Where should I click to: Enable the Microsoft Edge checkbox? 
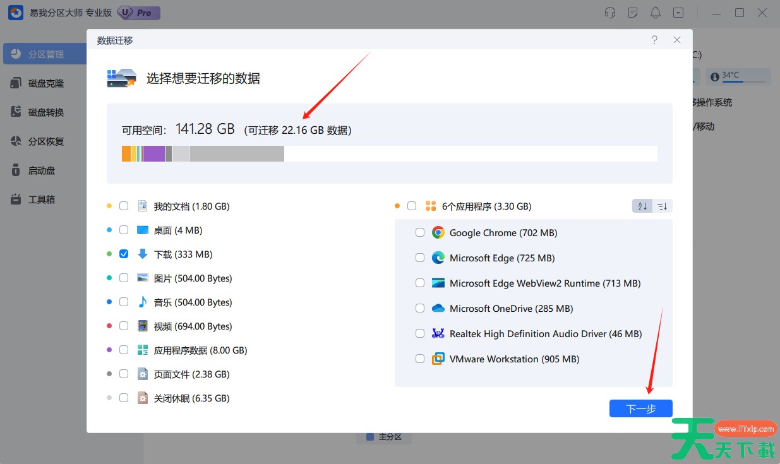pyautogui.click(x=420, y=258)
